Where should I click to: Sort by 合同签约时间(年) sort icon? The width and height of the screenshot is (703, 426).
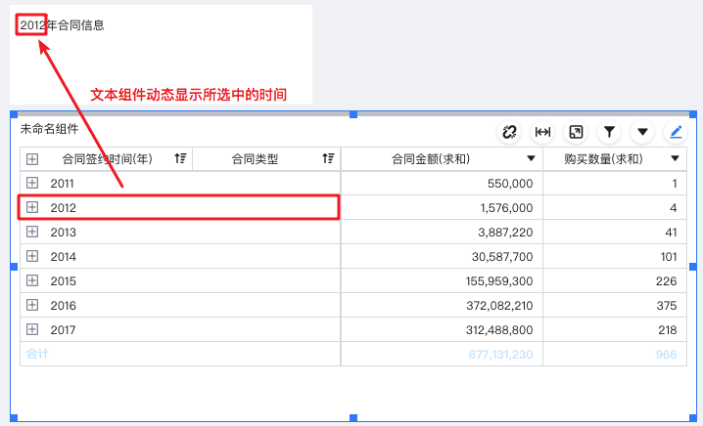pyautogui.click(x=180, y=158)
